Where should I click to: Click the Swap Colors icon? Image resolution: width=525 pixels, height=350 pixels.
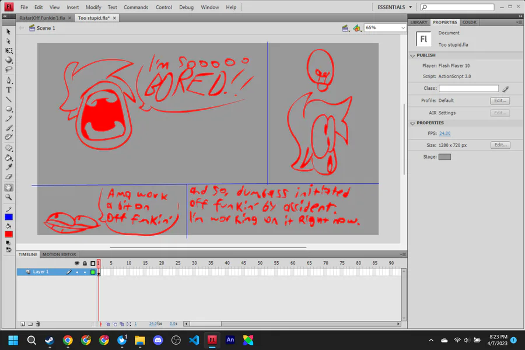(8, 250)
